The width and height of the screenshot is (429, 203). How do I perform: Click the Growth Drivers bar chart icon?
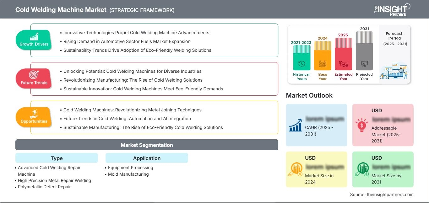(34, 36)
